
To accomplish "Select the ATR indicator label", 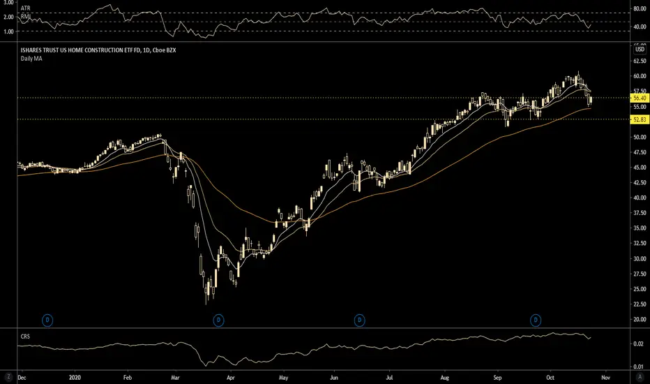I will pyautogui.click(x=25, y=8).
